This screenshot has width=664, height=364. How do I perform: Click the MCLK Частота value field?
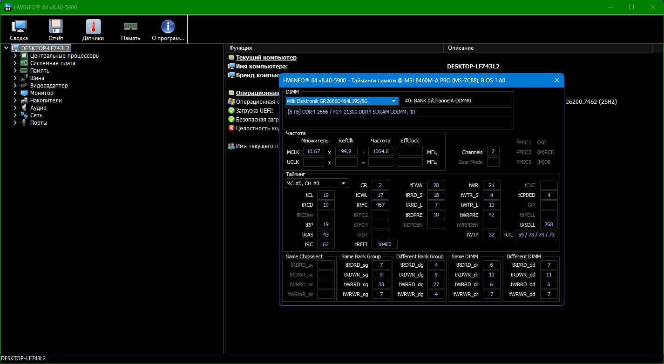380,151
